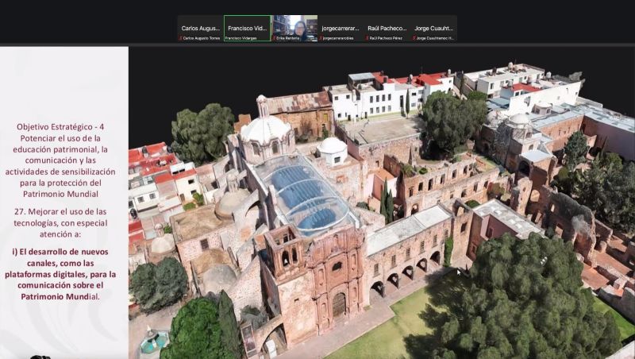Select Erika Rentería's video thumbnail
This screenshot has height=359, width=635.
294,27
